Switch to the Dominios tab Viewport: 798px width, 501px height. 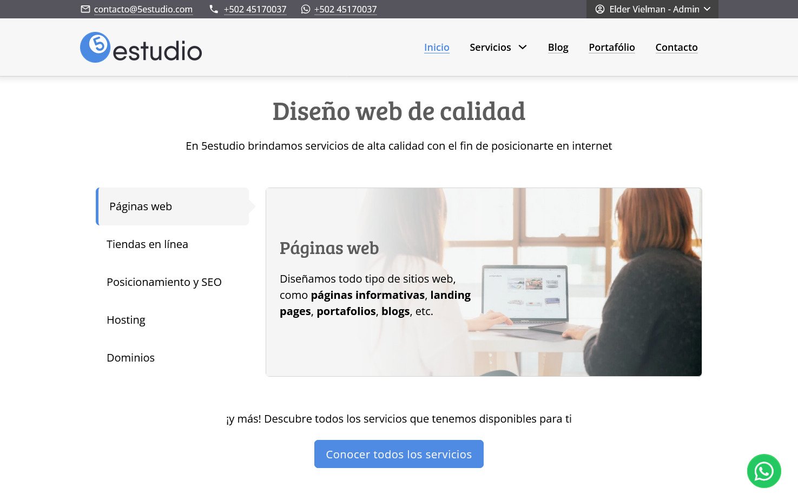(x=130, y=358)
